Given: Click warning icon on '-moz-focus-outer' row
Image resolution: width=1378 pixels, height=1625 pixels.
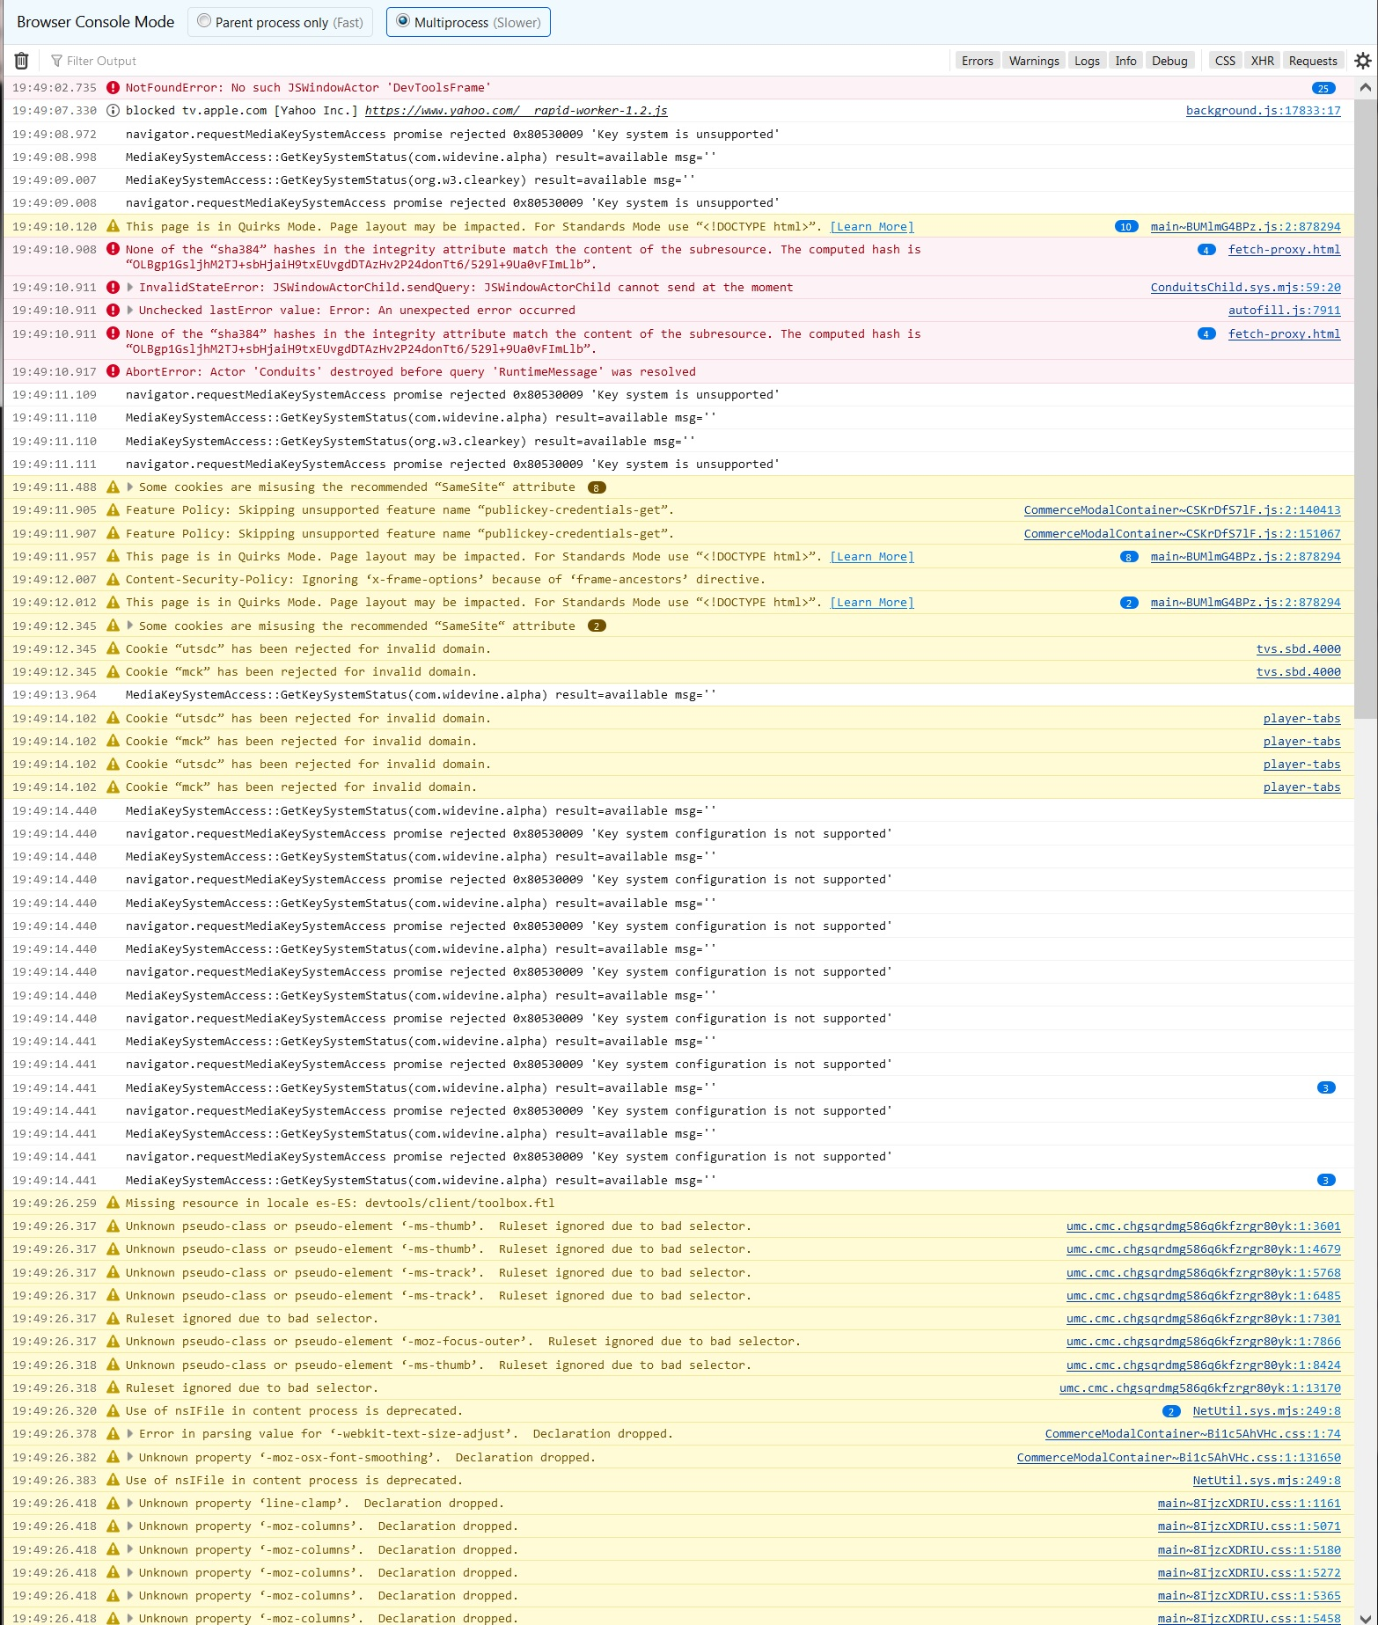Looking at the screenshot, I should coord(113,1342).
